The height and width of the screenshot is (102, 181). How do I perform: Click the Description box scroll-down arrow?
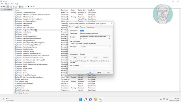point(109,39)
